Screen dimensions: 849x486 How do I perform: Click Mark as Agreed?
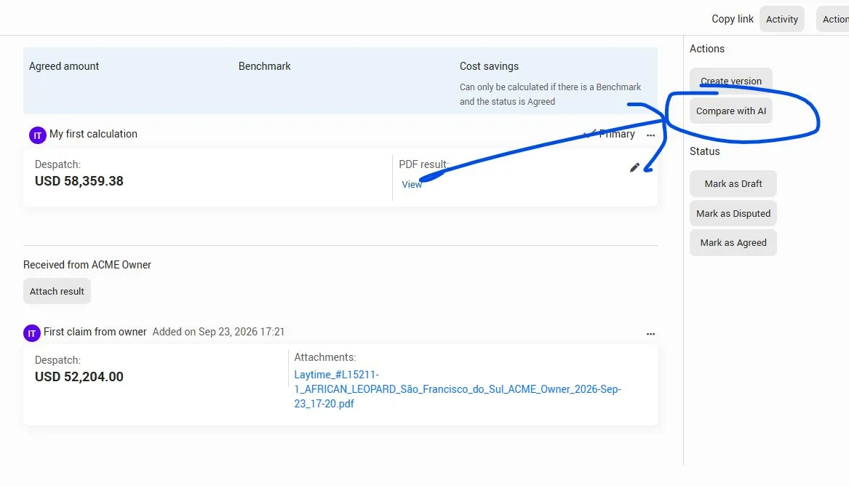[733, 242]
